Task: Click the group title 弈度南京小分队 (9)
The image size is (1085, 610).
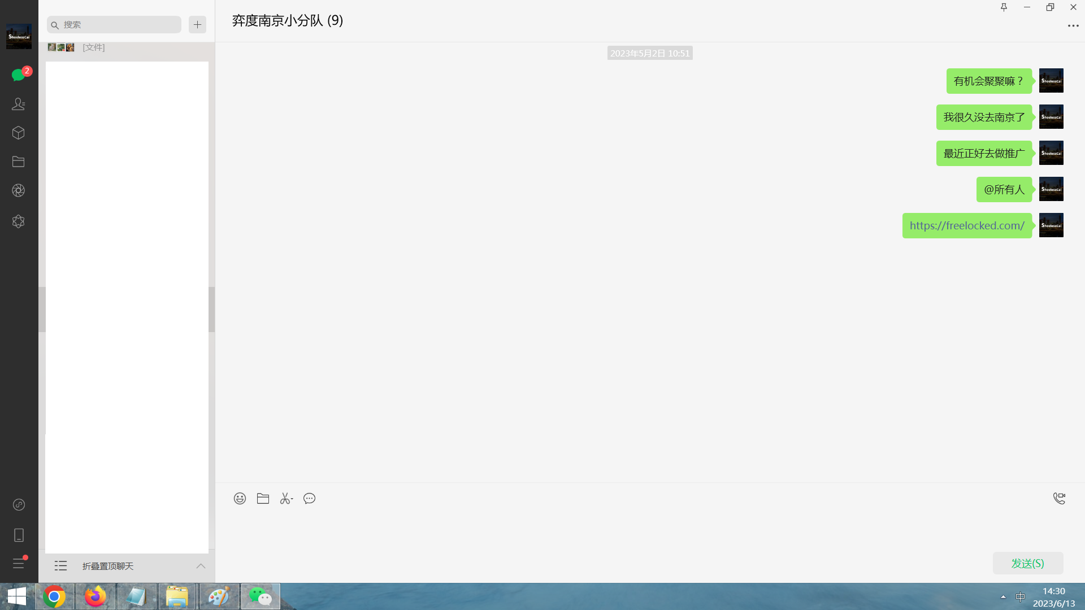Action: coord(288,20)
